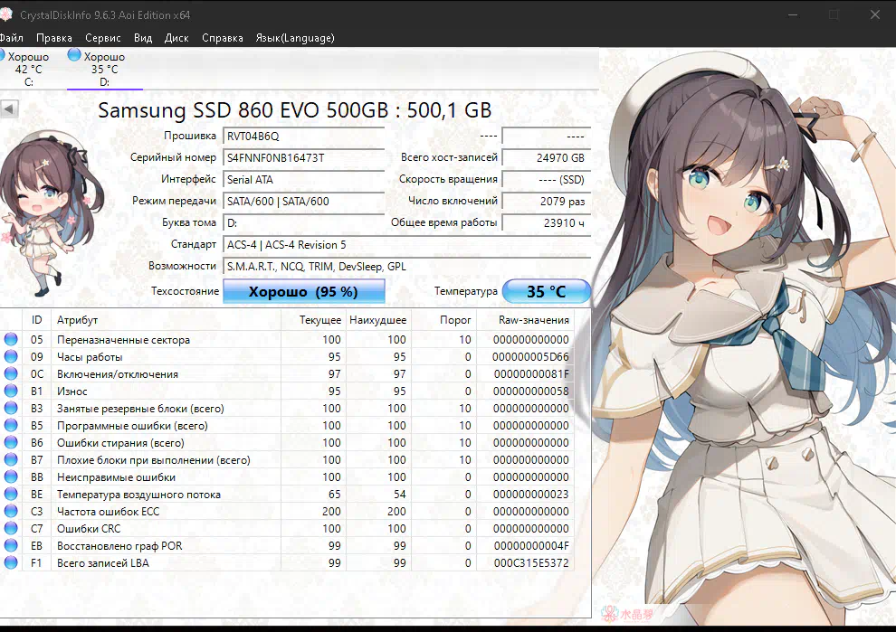This screenshot has height=632, width=896.
Task: Click the CrystalDiskInfo app icon in title bar
Action: 6,14
